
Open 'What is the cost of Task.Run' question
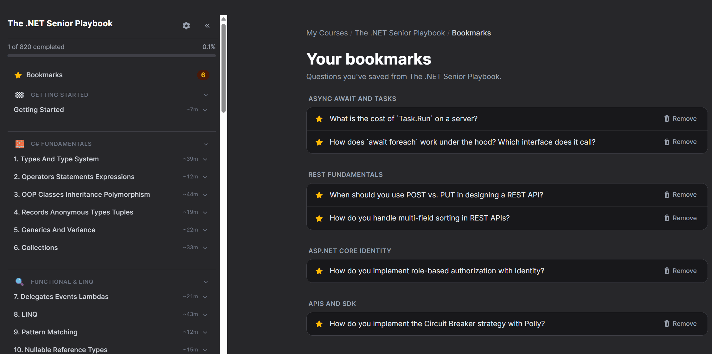coord(403,119)
